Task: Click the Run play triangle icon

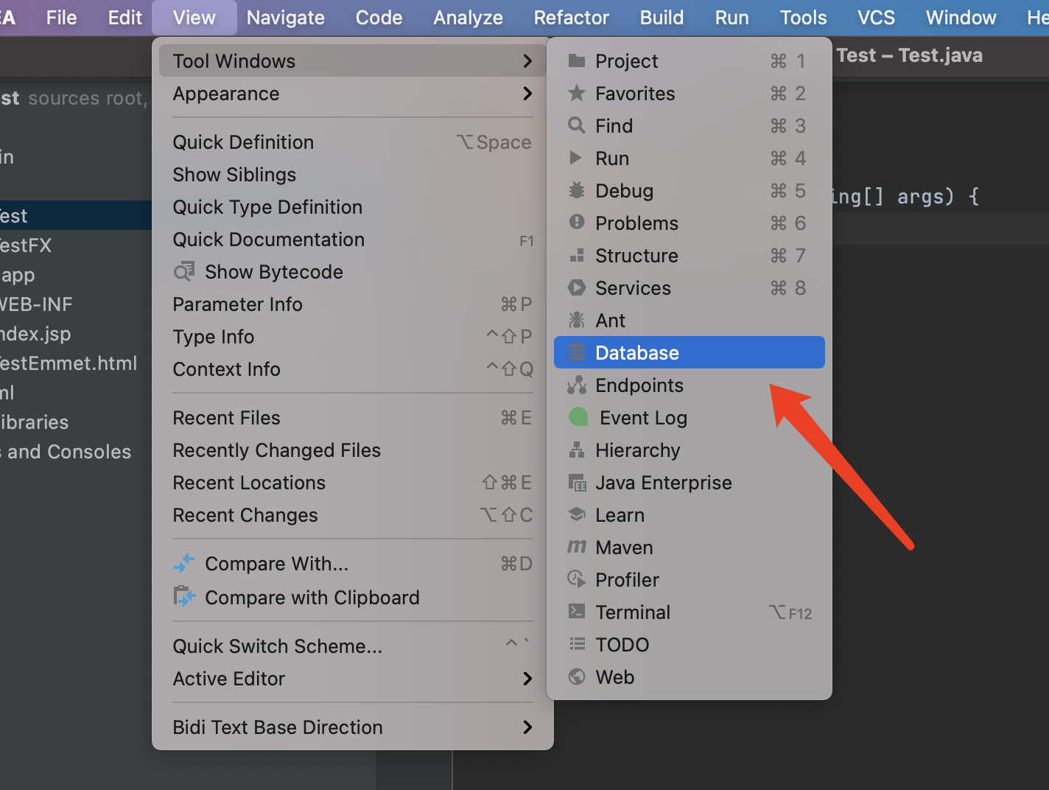Action: click(576, 158)
